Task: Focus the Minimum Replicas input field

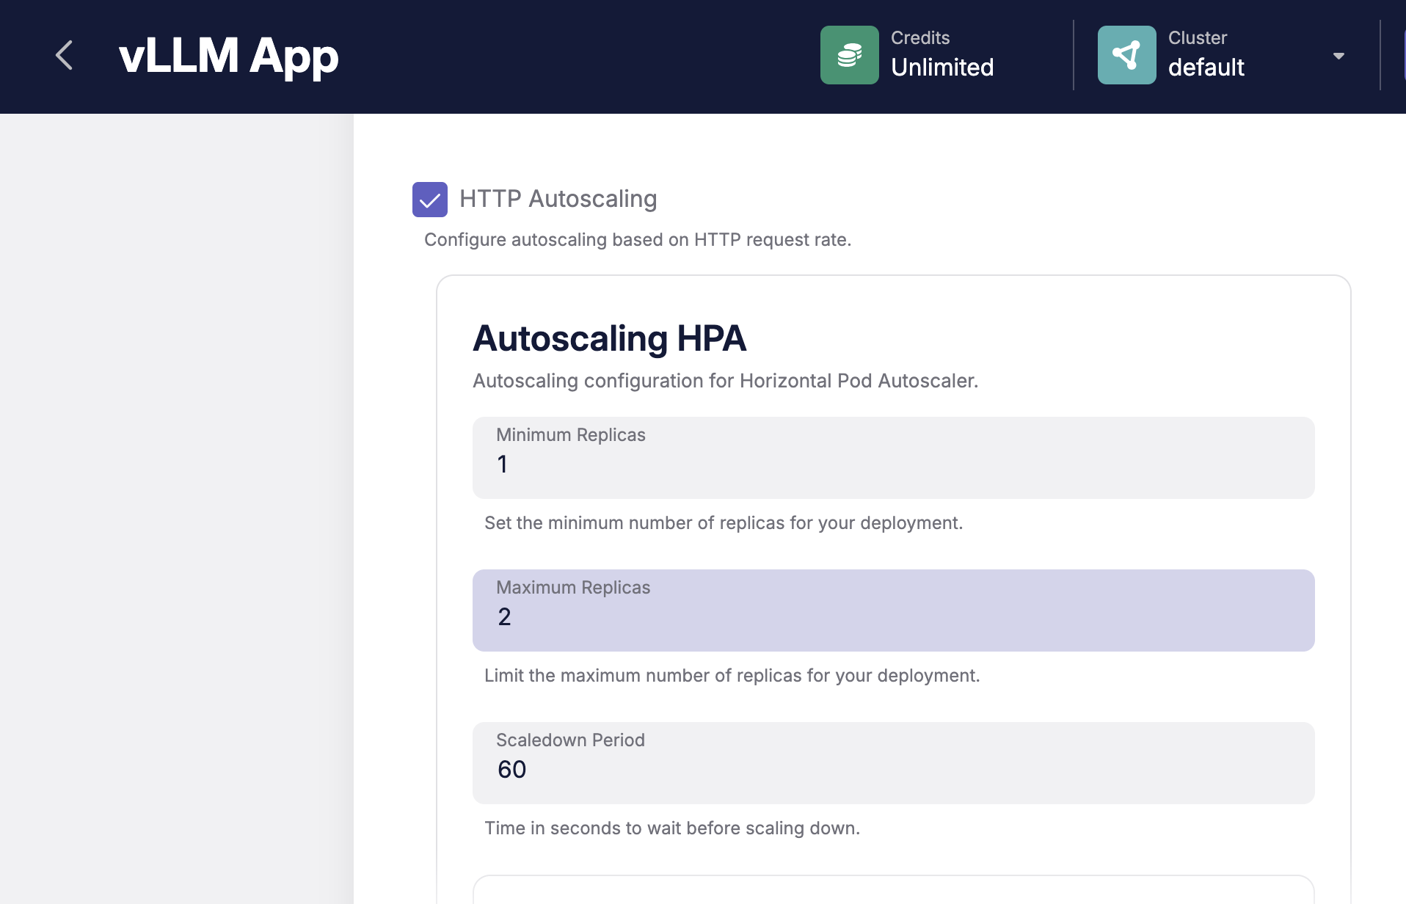Action: (x=893, y=464)
